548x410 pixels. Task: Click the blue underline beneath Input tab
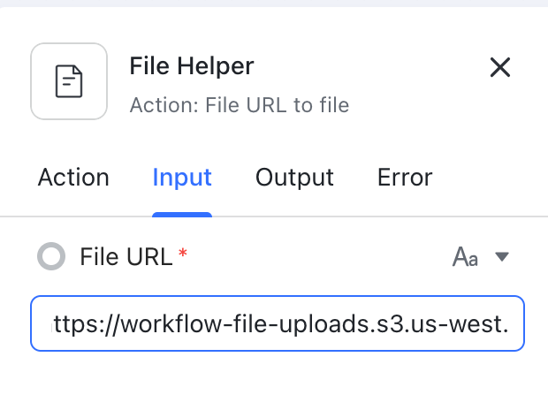tap(182, 214)
